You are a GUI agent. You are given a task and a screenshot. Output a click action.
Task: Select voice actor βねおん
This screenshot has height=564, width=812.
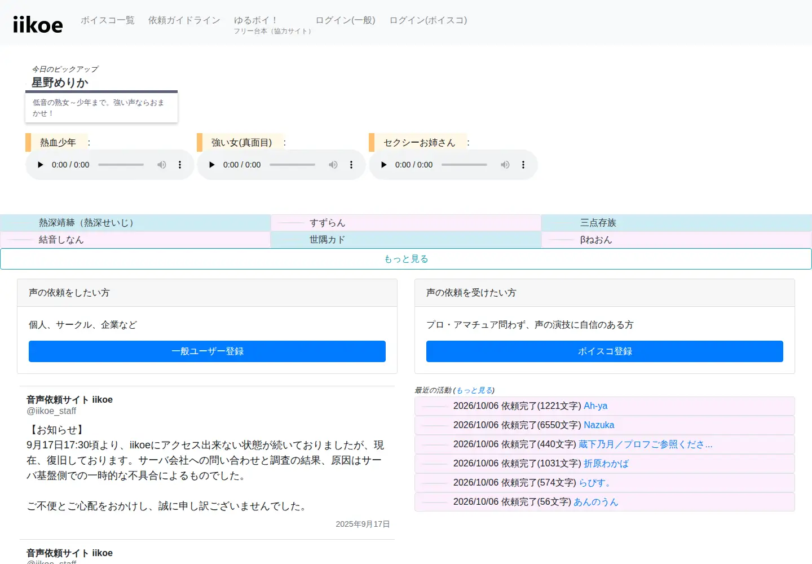coord(677,240)
